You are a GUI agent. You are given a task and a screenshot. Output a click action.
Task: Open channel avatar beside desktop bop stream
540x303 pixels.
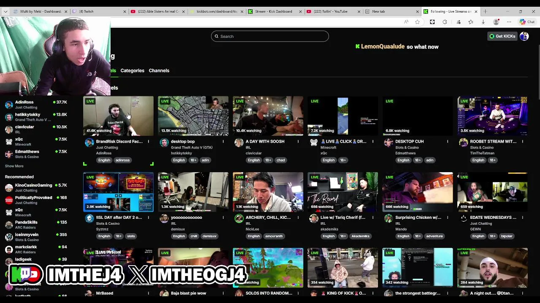click(x=164, y=143)
